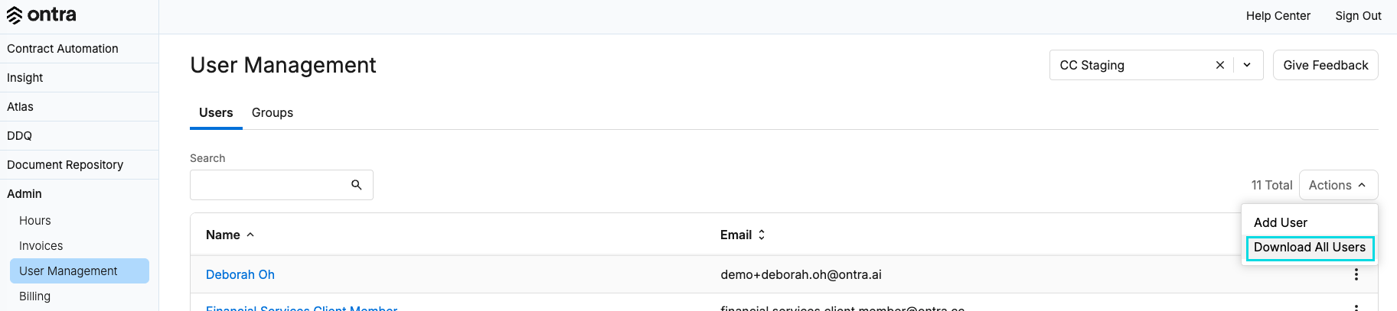The image size is (1397, 311).
Task: Click Sign Out
Action: tap(1359, 15)
